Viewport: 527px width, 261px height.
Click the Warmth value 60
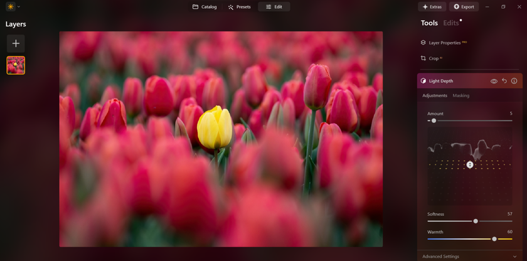[x=510, y=232]
